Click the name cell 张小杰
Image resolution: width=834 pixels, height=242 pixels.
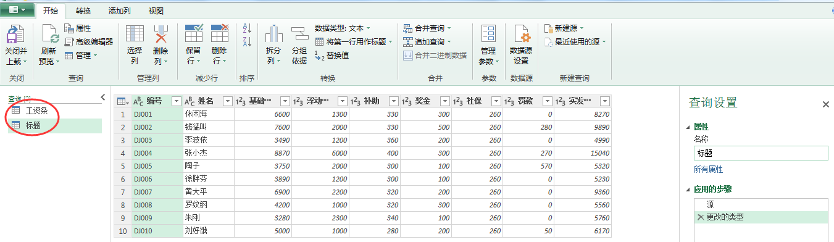pyautogui.click(x=208, y=153)
